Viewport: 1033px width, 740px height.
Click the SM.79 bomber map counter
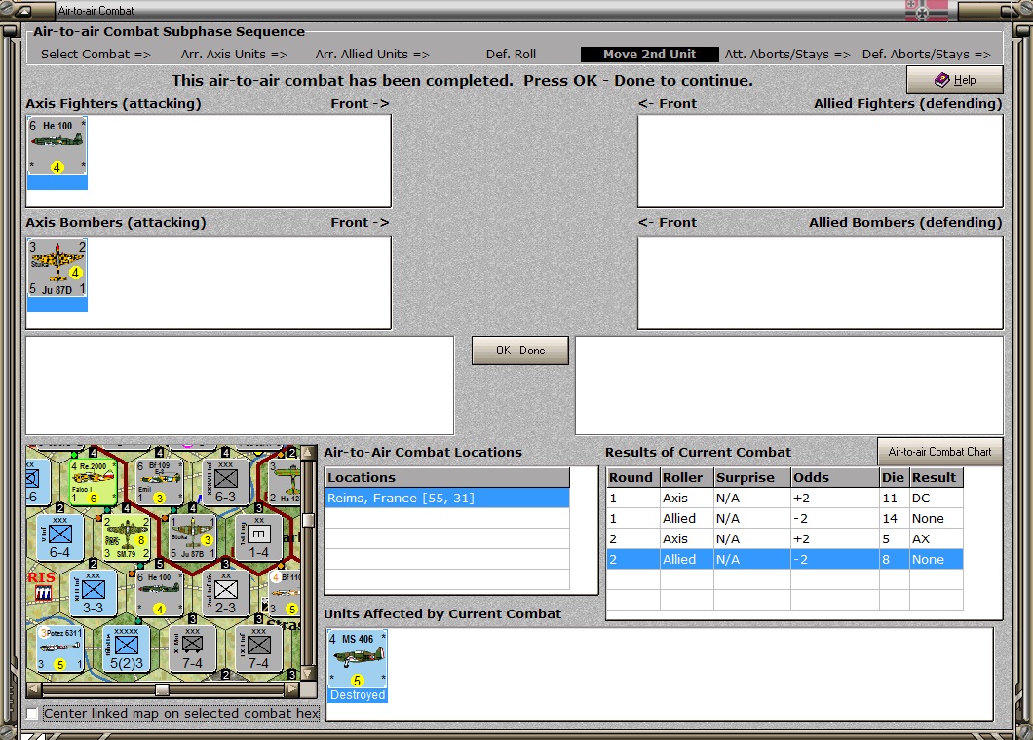click(127, 537)
